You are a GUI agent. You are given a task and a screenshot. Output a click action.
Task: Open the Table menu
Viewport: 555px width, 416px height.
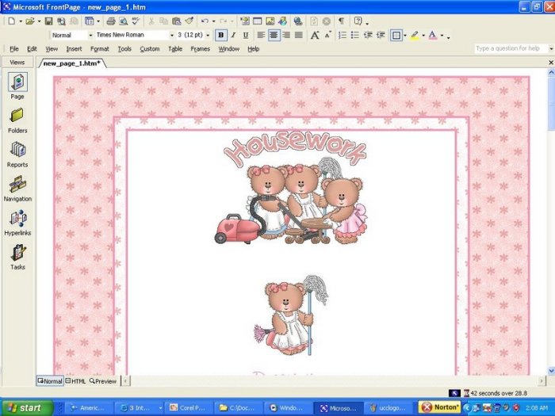pyautogui.click(x=175, y=49)
